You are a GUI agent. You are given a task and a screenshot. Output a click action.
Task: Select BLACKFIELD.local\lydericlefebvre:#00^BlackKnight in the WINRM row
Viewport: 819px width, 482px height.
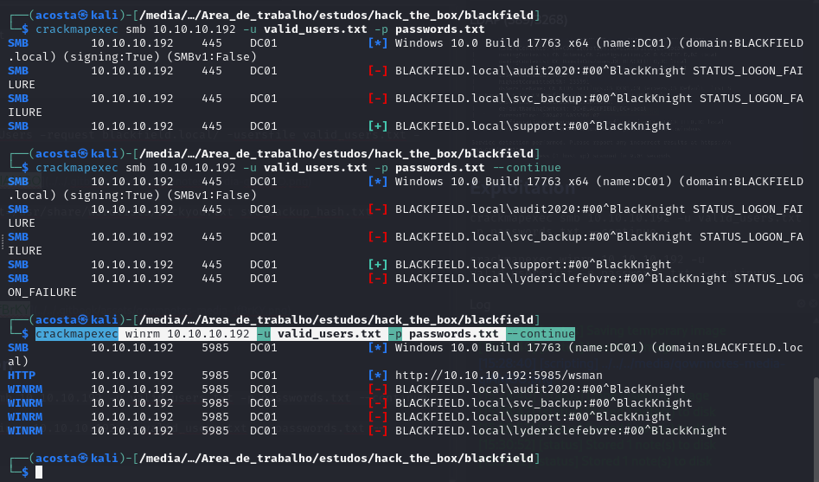click(561, 431)
